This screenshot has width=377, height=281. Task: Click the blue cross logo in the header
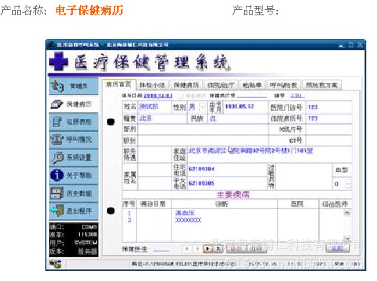(58, 61)
